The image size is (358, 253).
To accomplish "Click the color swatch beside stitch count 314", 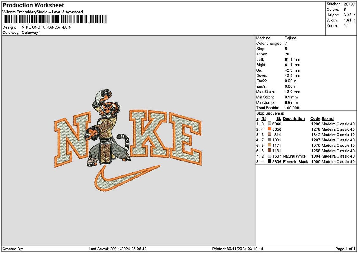I will pyautogui.click(x=269, y=135).
